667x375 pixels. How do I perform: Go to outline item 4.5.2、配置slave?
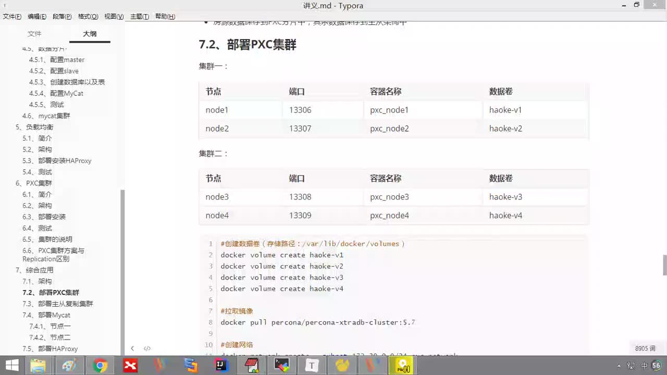(x=54, y=71)
